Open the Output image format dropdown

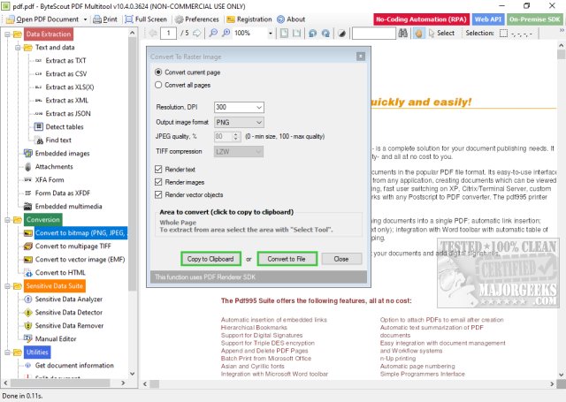[x=259, y=122]
